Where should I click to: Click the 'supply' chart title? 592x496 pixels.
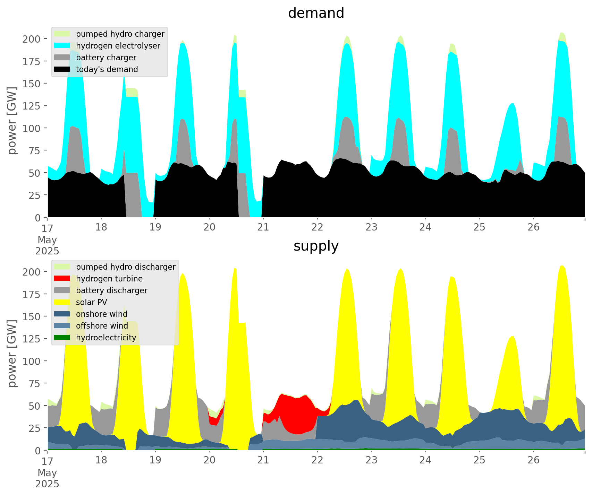316,246
